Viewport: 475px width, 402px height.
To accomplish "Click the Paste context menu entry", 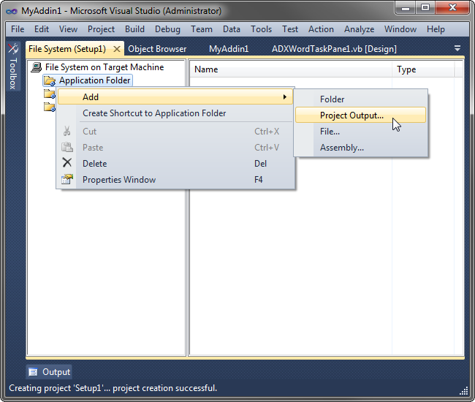I will (x=175, y=147).
